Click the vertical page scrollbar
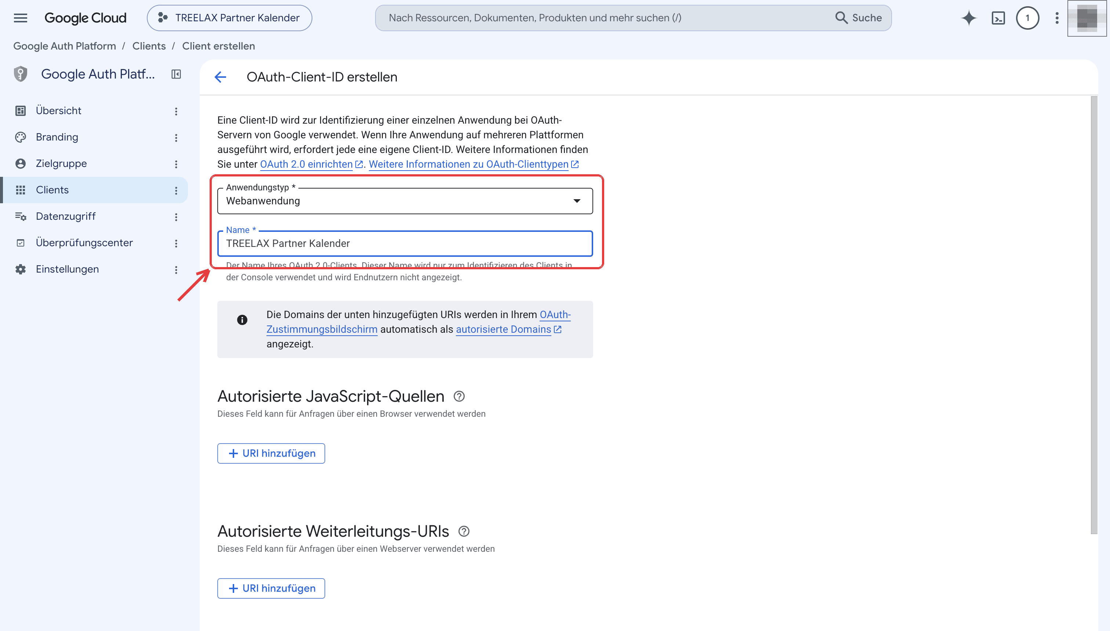1110x631 pixels. pos(1094,315)
